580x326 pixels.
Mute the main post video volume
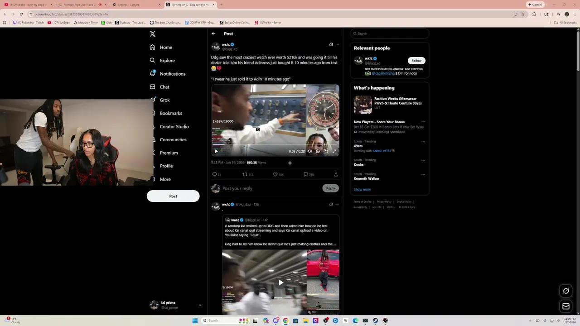[309, 151]
